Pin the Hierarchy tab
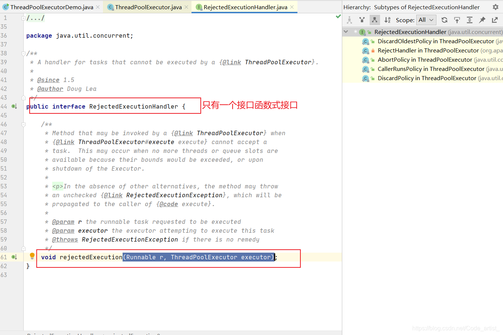Image resolution: width=503 pixels, height=335 pixels. pos(482,20)
